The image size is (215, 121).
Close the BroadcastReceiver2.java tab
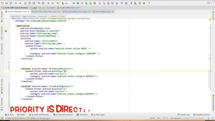pos(89,12)
